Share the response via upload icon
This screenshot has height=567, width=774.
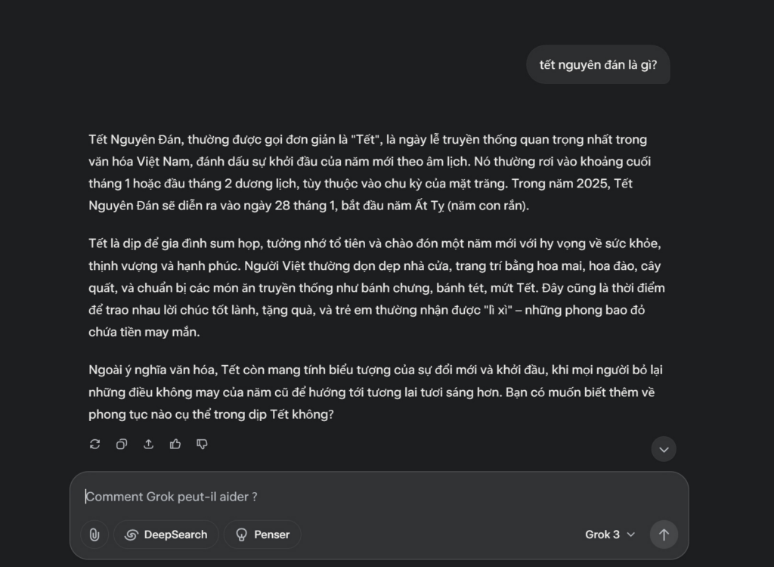point(149,444)
